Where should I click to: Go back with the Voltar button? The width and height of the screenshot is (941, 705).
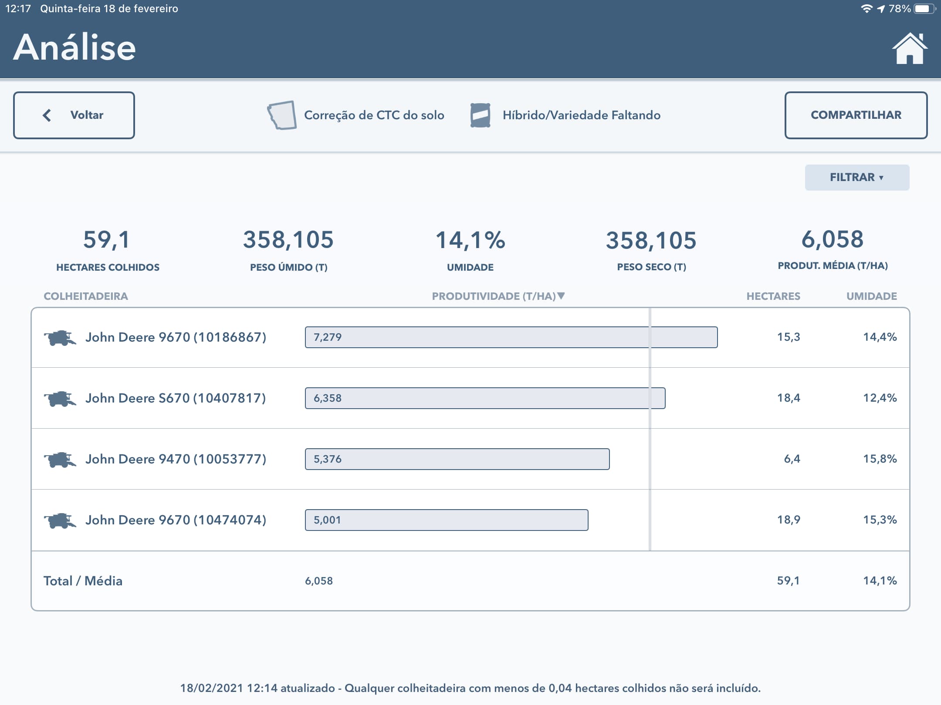click(x=74, y=115)
